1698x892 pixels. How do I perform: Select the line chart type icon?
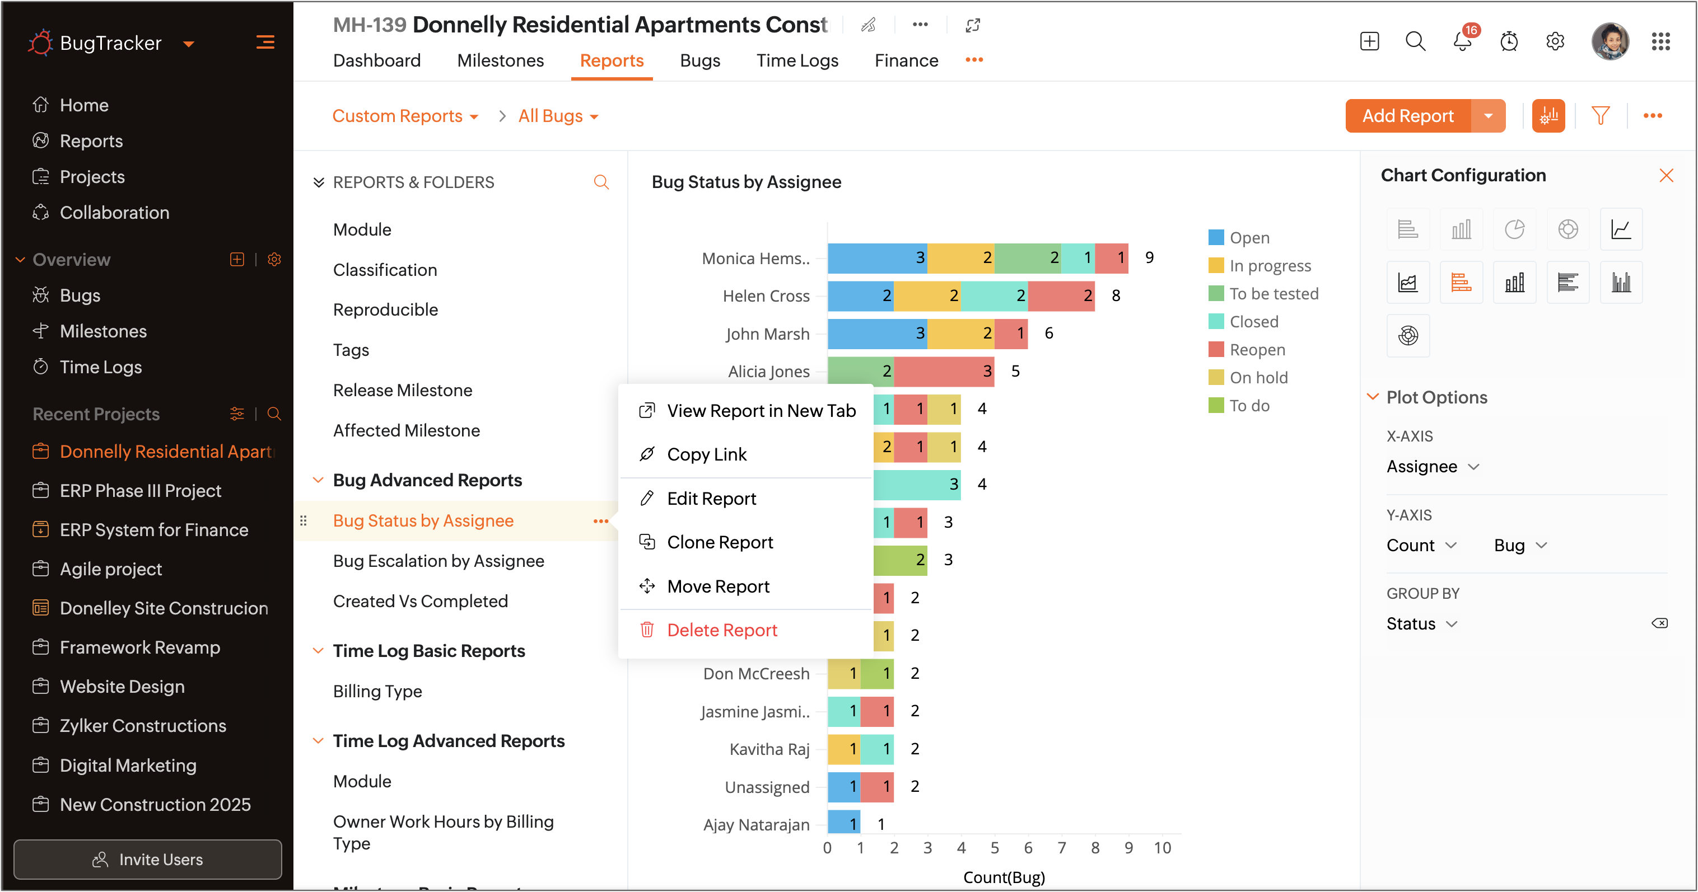click(x=1621, y=229)
